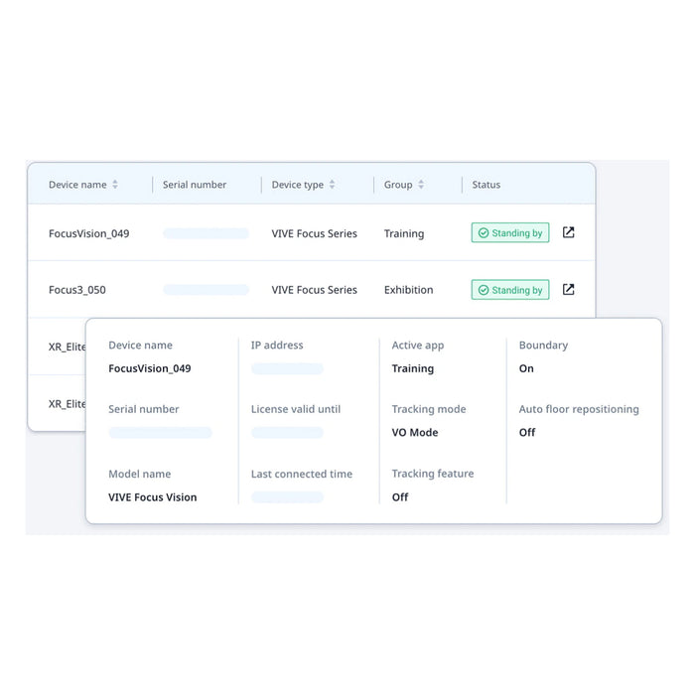Click the Boundary label
This screenshot has height=695, width=695.
tap(543, 346)
